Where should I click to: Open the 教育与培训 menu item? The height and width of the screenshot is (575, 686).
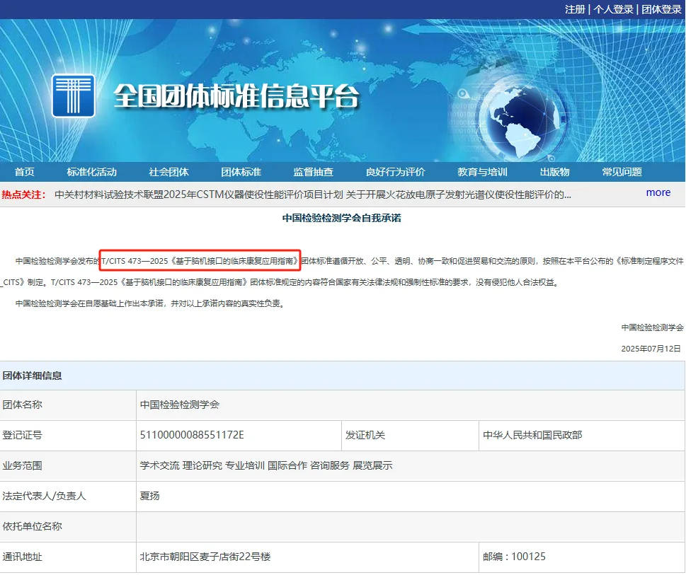coord(483,172)
